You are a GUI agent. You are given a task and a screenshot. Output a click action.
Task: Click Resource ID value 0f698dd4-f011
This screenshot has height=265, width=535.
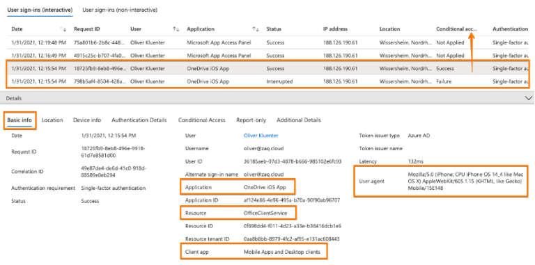(293, 226)
